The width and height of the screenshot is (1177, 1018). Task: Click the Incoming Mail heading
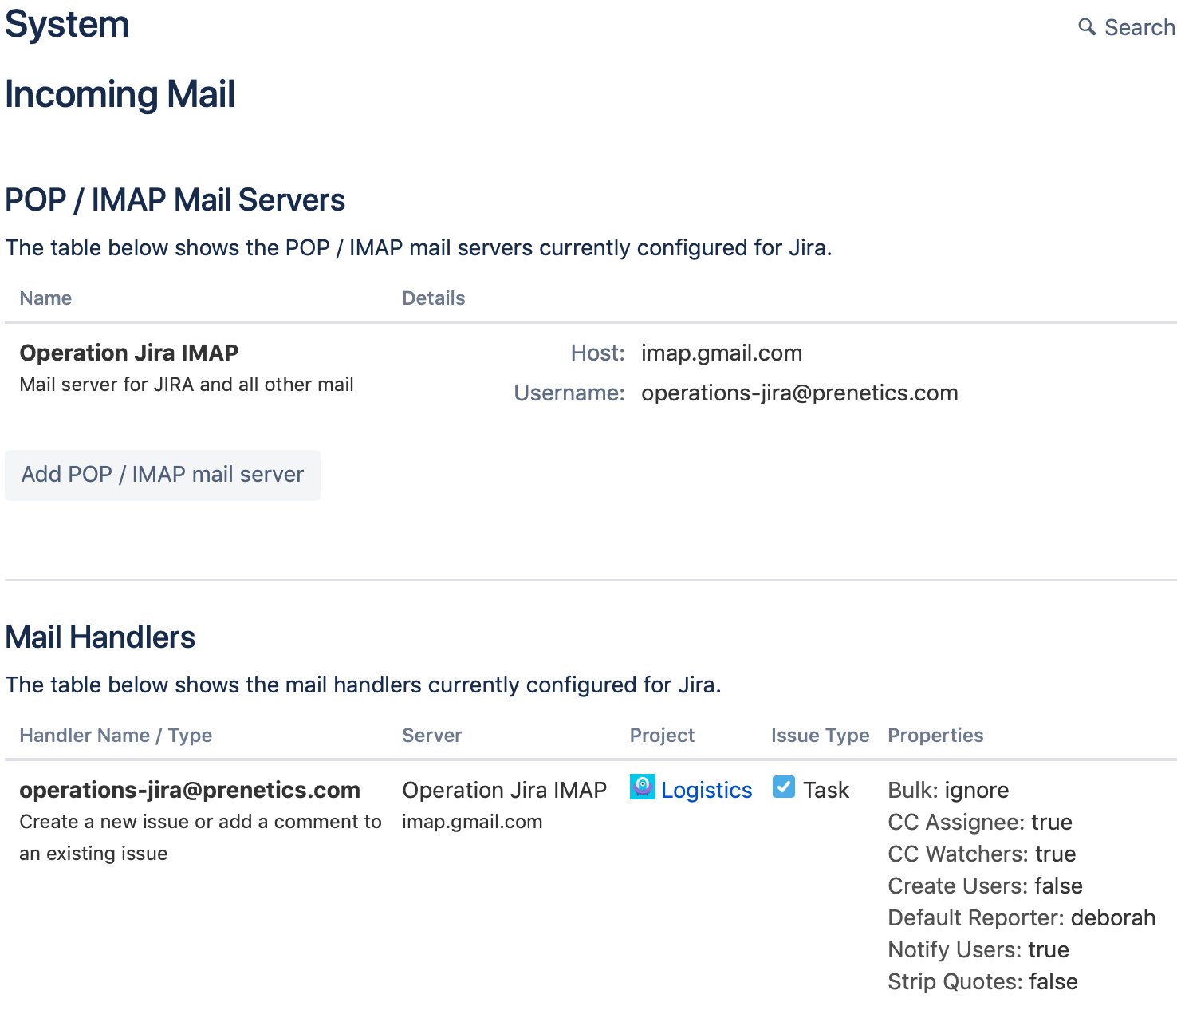120,94
